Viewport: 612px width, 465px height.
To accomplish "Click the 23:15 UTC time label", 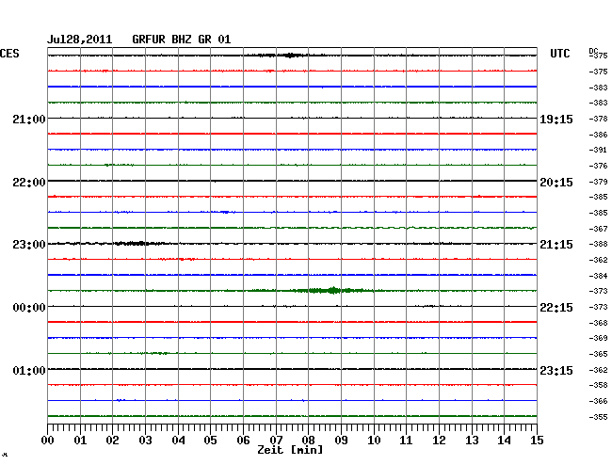I will click(556, 370).
